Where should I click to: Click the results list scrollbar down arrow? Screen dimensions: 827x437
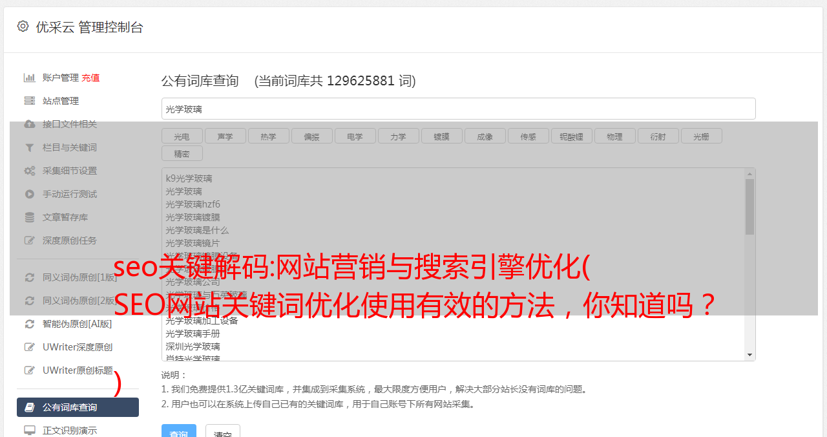(750, 355)
